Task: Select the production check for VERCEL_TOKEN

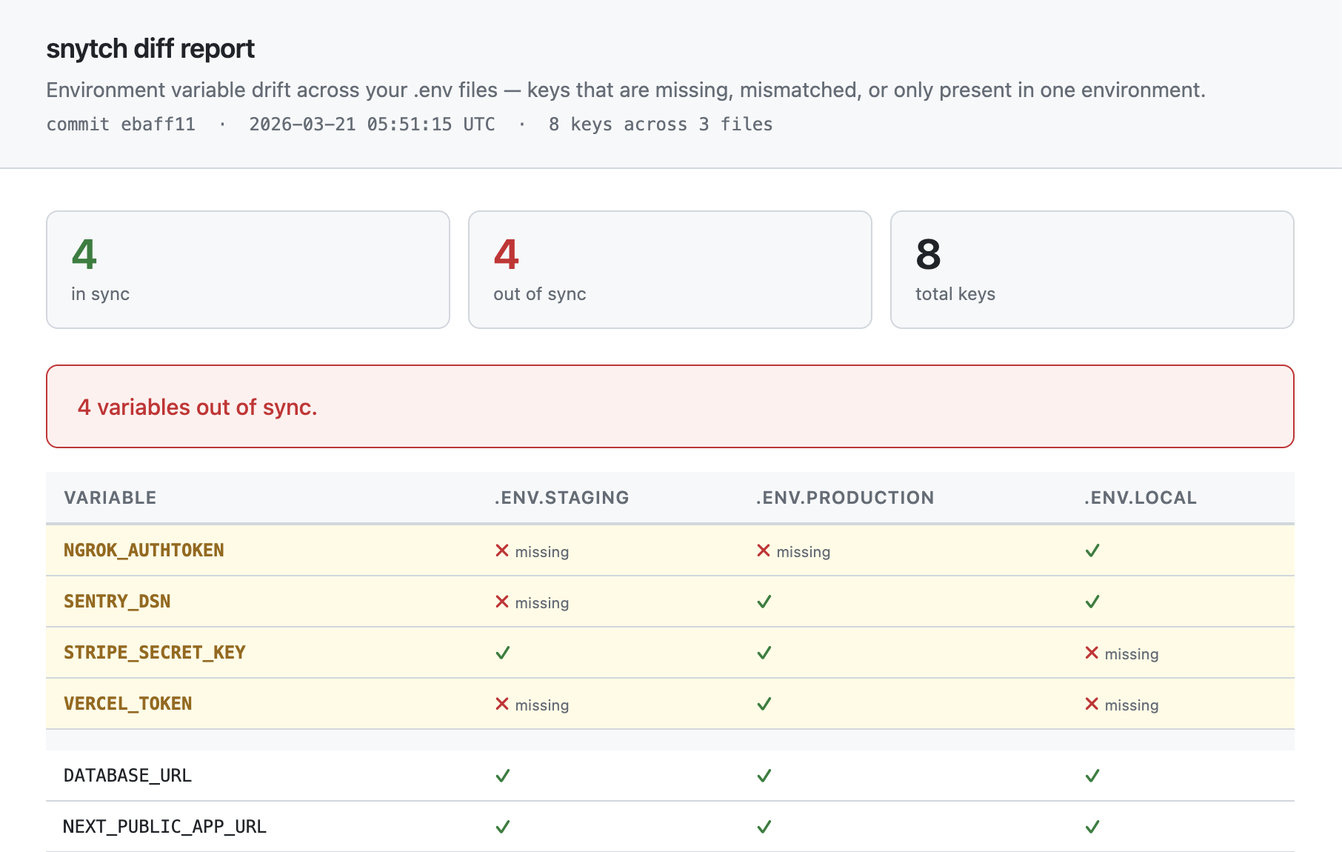Action: coord(763,704)
